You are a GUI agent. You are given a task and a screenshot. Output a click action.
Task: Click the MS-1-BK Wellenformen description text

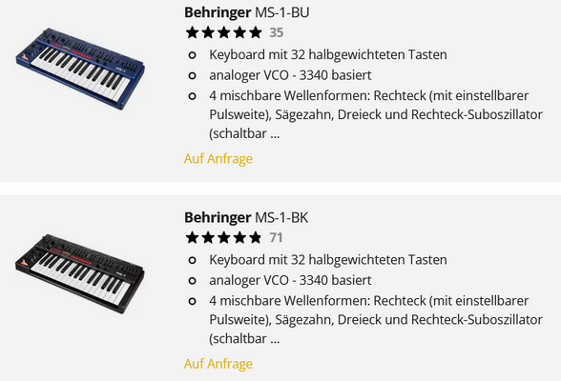coord(376,320)
